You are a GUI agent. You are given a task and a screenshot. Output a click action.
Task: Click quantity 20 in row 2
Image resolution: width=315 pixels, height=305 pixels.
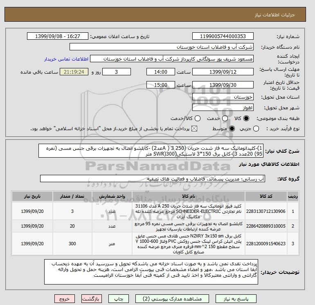(72, 226)
